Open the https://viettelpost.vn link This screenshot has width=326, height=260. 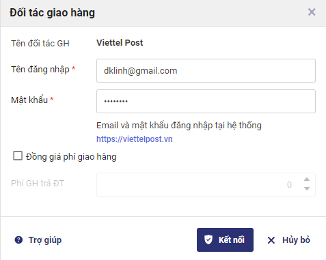[x=135, y=139]
